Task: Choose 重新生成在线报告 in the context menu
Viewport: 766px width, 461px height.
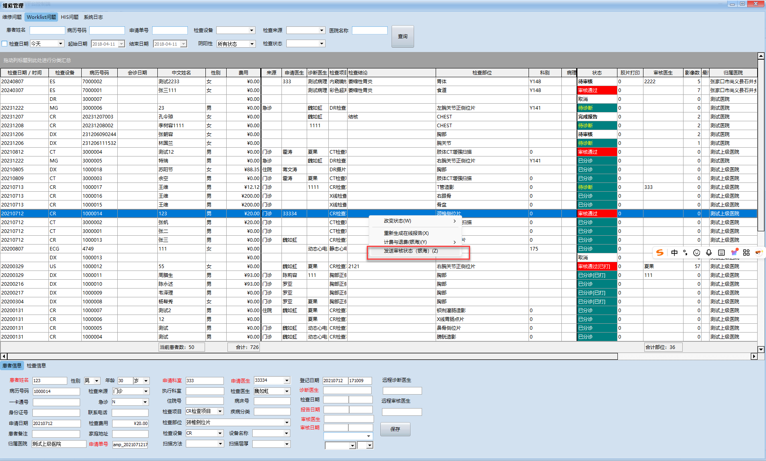Action: (x=406, y=233)
